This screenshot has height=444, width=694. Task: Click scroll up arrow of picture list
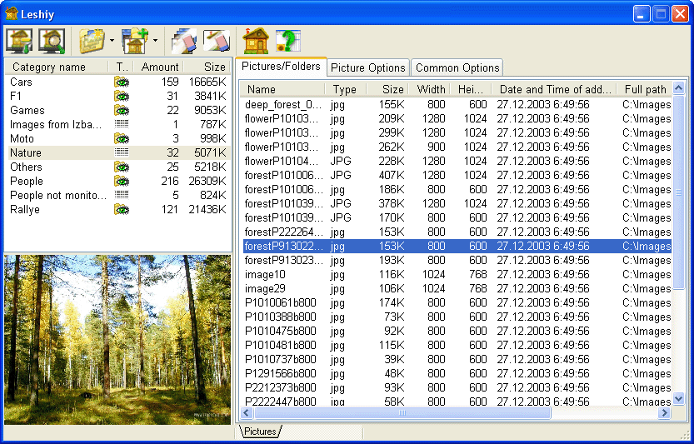pos(678,88)
